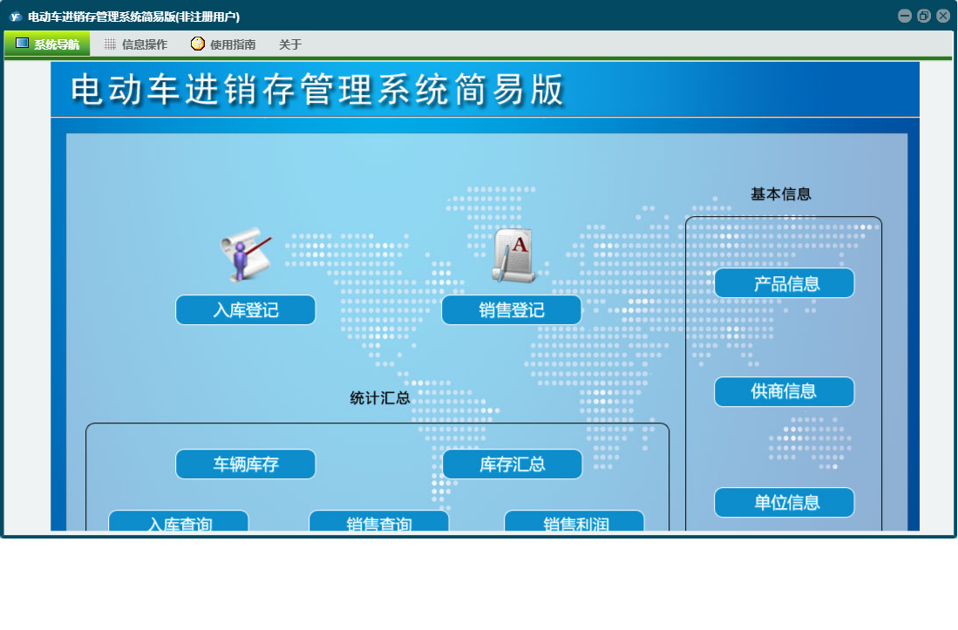Open 车辆库存 in the statistics section
Viewport: 958px width, 630px height.
pos(246,464)
